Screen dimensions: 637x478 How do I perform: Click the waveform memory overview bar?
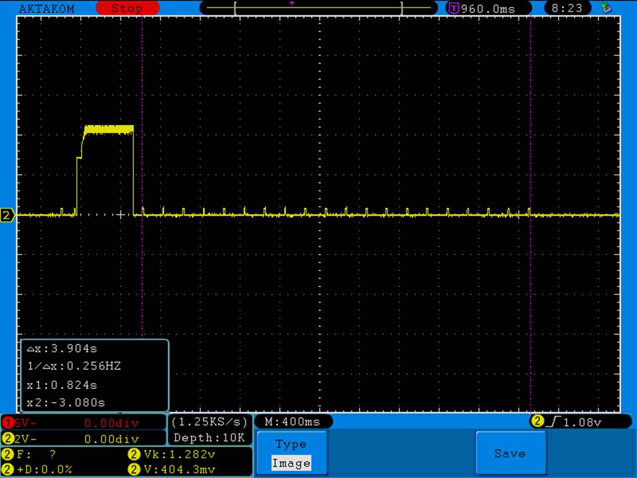[319, 8]
